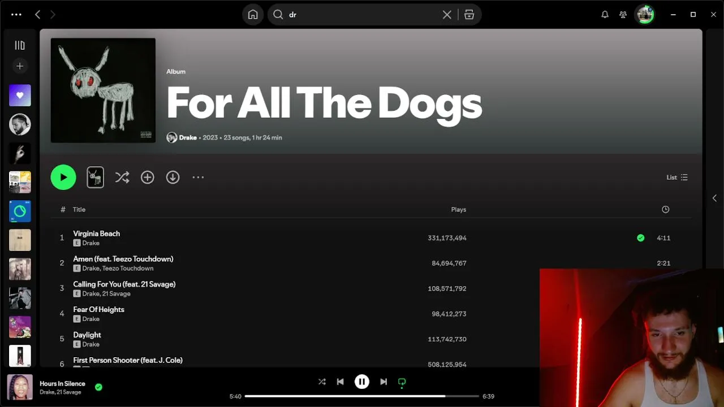
Task: Select the track Fear Of Heights
Action: [x=98, y=310]
